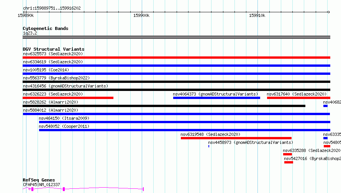Click the RefSeq Genes track title
The image size is (341, 193).
[x=39, y=180]
